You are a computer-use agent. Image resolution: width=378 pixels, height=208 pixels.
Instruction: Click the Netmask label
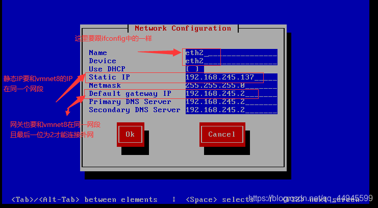point(105,85)
